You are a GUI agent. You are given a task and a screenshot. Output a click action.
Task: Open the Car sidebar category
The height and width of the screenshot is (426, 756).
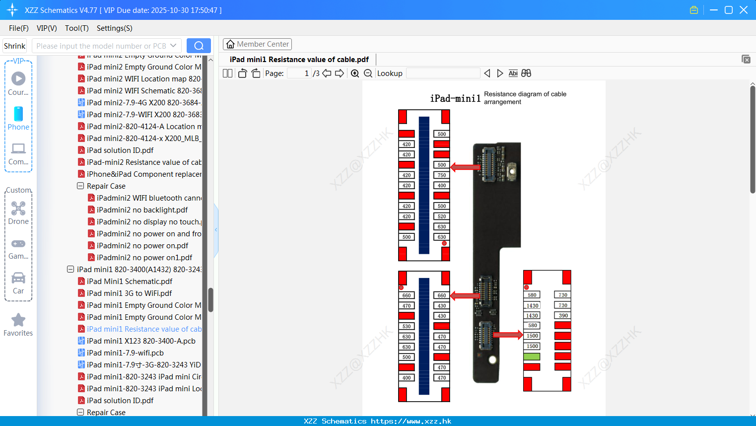pos(18,283)
